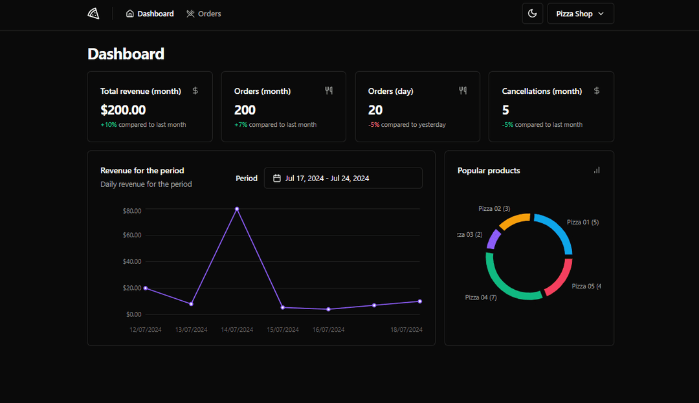
Task: Select the red Pizza 05 donut segment
Action: coord(562,278)
